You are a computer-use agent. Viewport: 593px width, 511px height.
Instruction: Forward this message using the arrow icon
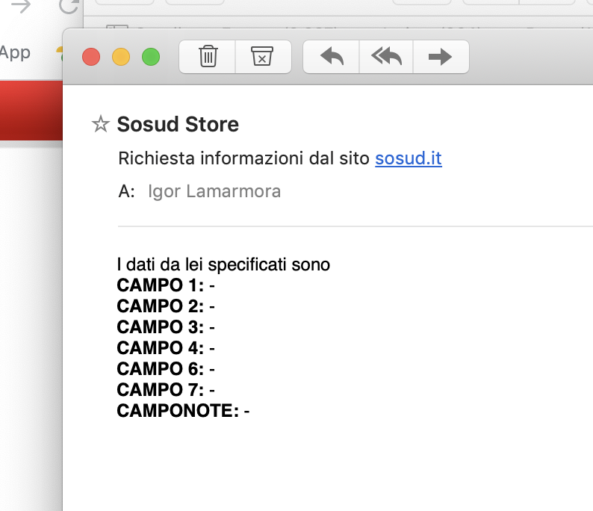tap(441, 56)
